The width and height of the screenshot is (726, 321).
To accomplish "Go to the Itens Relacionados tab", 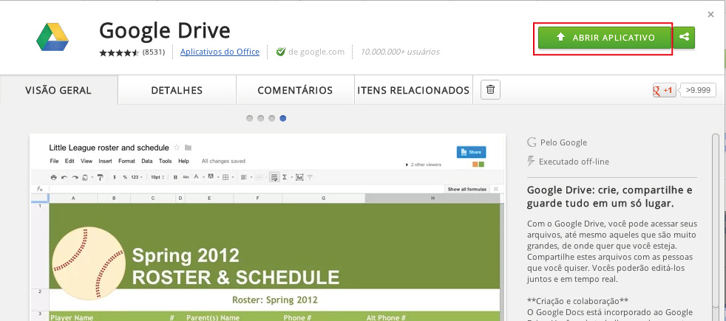I will 413,90.
